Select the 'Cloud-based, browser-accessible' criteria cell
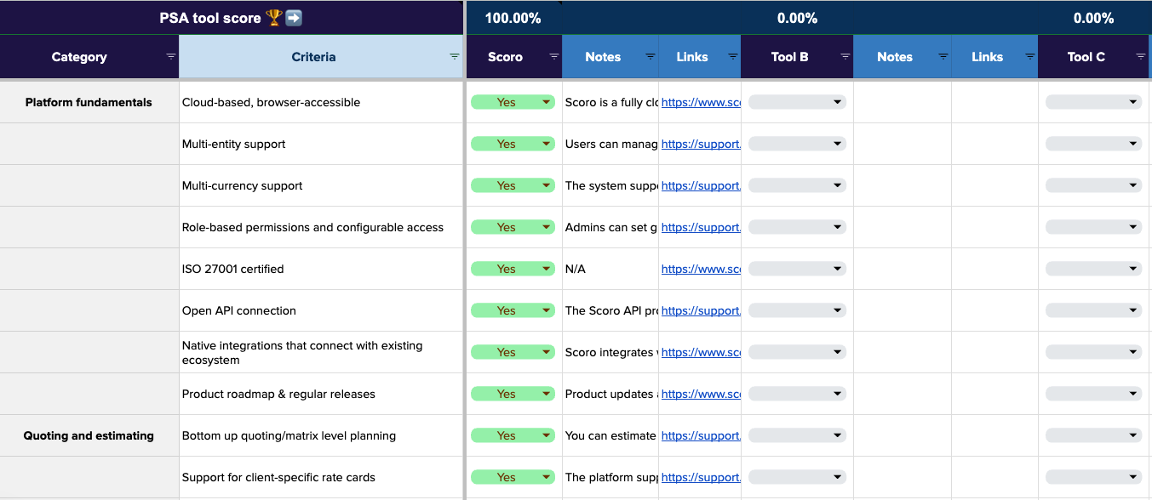This screenshot has height=500, width=1152. (x=321, y=102)
